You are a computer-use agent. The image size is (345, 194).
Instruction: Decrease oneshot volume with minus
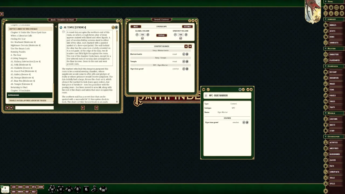175,35
